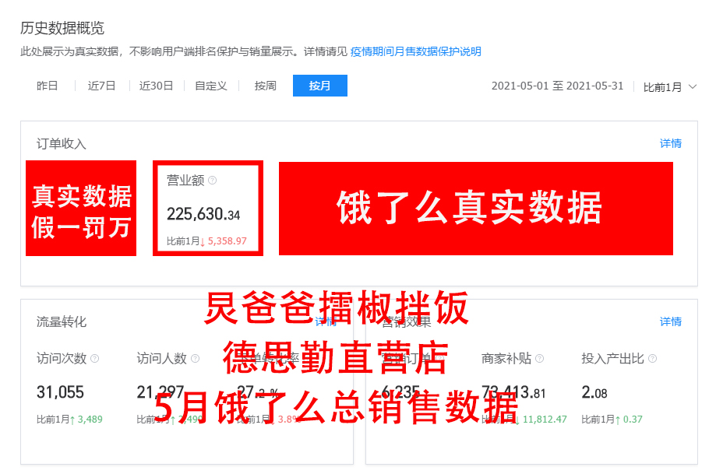
Task: Click the 订单收入 section title
Action: 62,144
